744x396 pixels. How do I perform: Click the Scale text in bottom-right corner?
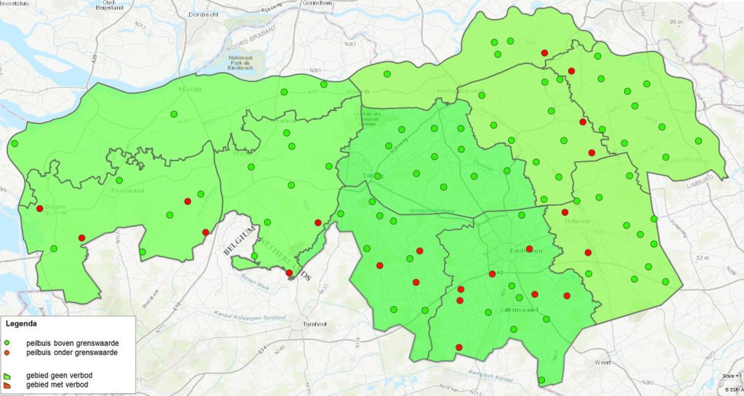pos(732,376)
